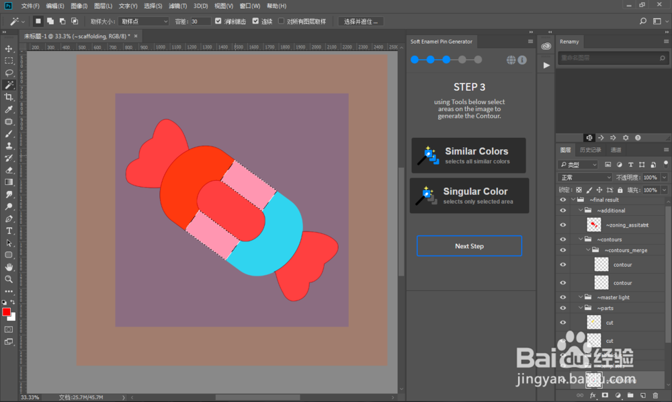Viewport: 672px width, 402px height.
Task: Collapse the ~contours_merge group
Action: pyautogui.click(x=588, y=250)
